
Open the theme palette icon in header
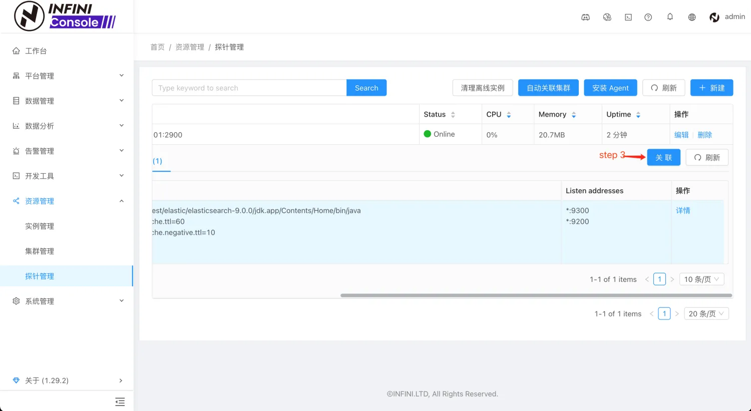click(607, 17)
